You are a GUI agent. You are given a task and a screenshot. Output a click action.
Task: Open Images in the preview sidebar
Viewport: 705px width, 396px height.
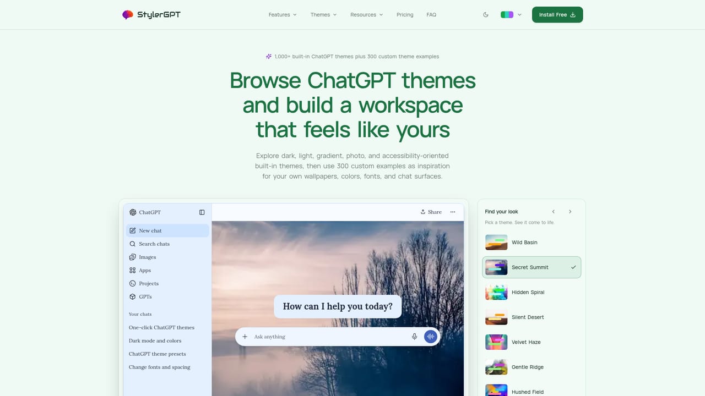click(167, 257)
